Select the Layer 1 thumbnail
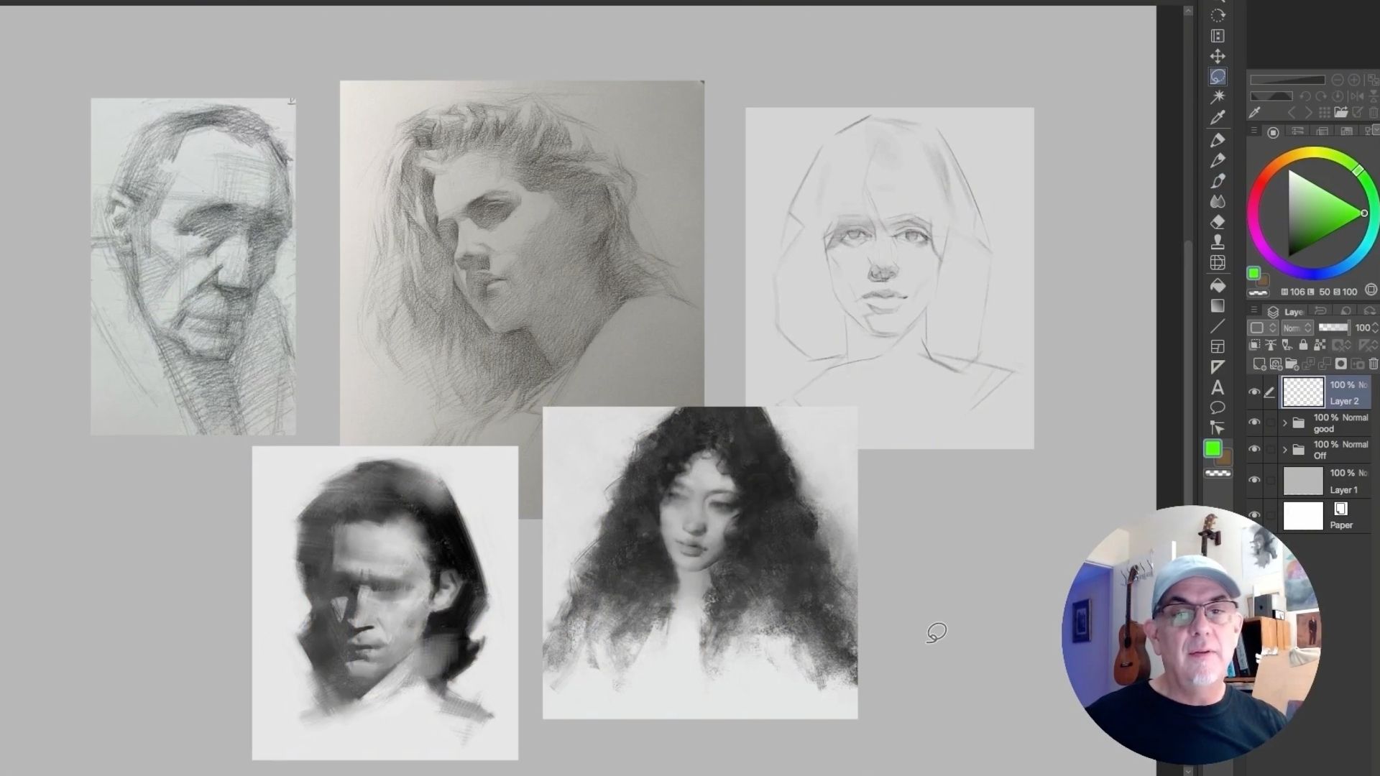The image size is (1380, 776). [1302, 481]
